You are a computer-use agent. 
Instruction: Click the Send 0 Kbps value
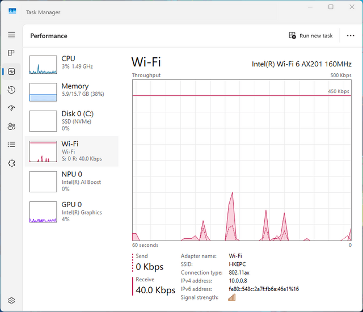click(x=150, y=267)
